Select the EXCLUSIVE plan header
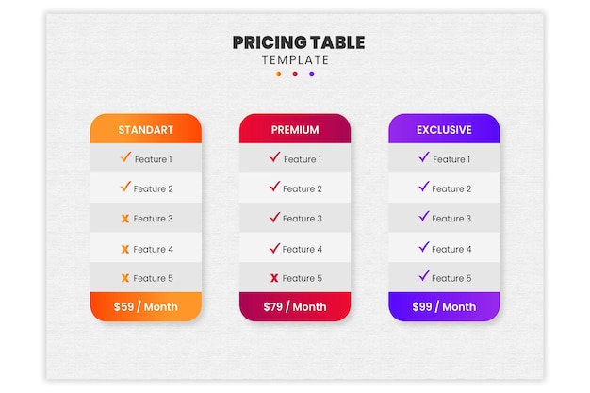Image resolution: width=590 pixels, height=393 pixels. coord(444,129)
